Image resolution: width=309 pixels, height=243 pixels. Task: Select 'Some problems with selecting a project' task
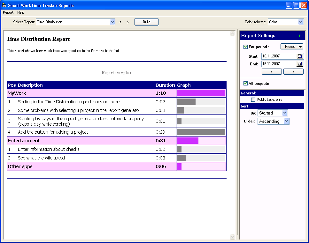(79, 110)
